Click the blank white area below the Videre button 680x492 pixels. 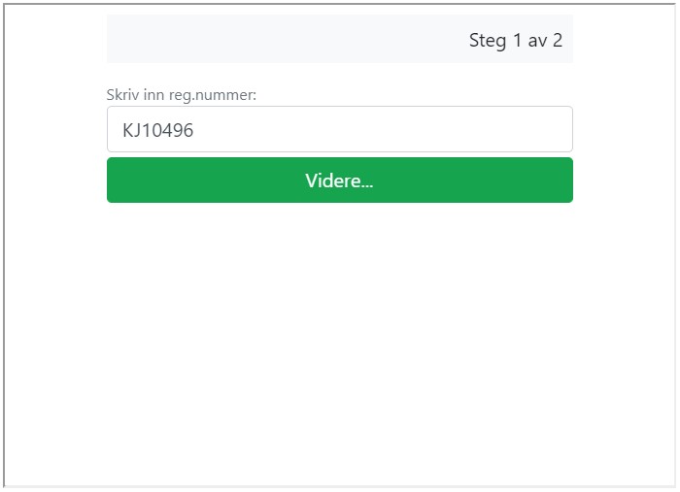(340, 343)
